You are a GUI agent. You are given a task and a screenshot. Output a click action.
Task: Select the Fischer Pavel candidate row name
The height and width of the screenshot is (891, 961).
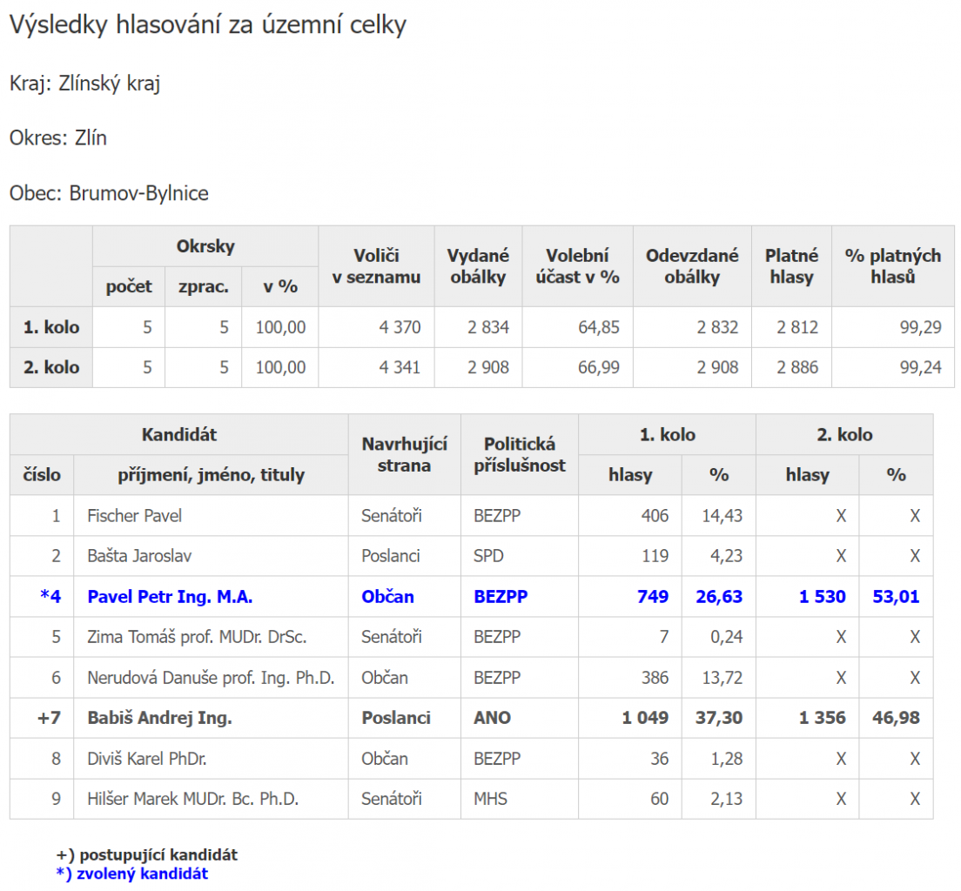click(x=134, y=516)
